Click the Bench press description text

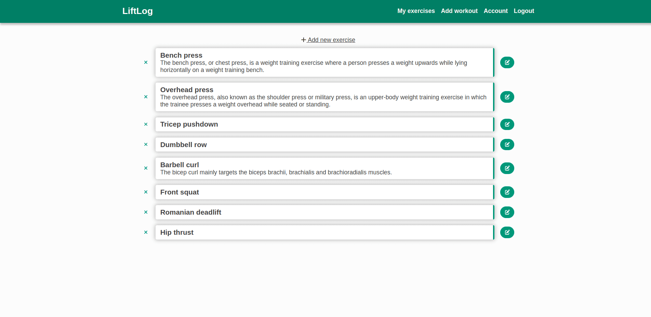(314, 67)
